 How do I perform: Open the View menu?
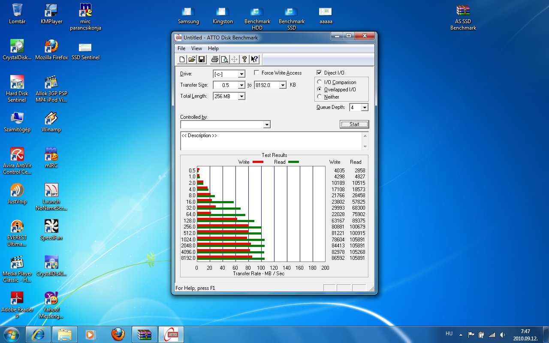tap(196, 48)
